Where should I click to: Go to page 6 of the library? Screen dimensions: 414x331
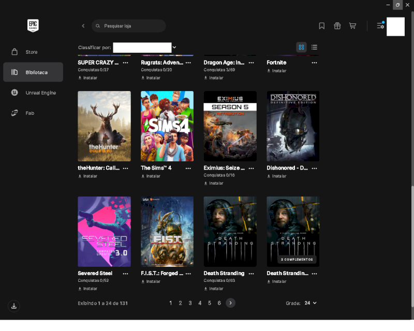(219, 303)
